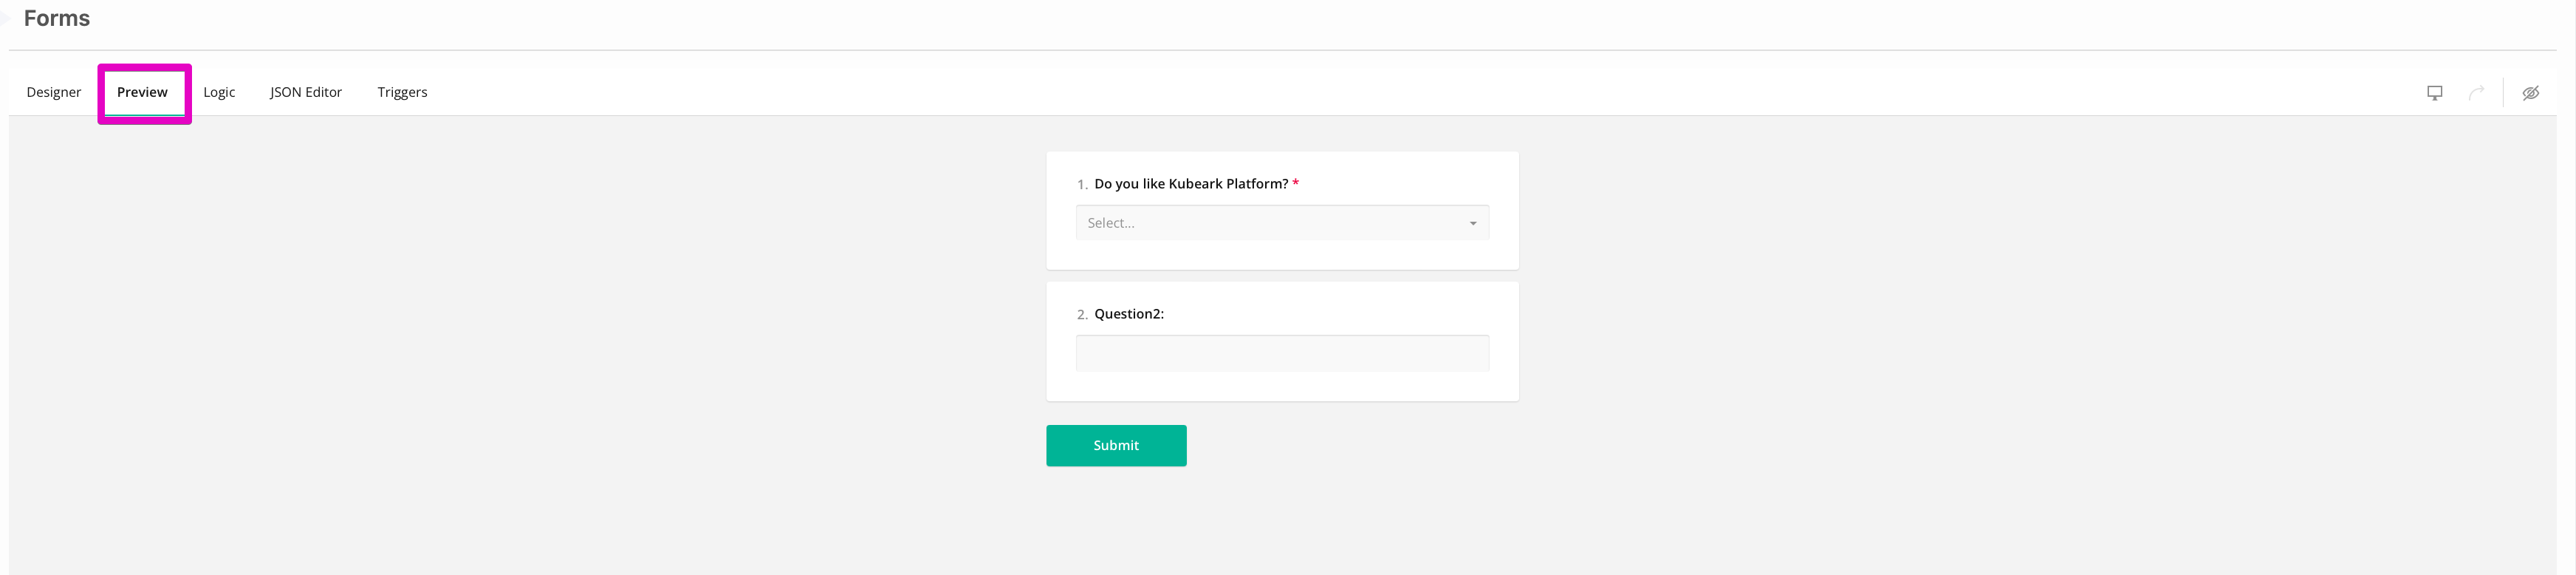2576x575 pixels.
Task: Open the JSON Editor tab
Action: tap(306, 92)
